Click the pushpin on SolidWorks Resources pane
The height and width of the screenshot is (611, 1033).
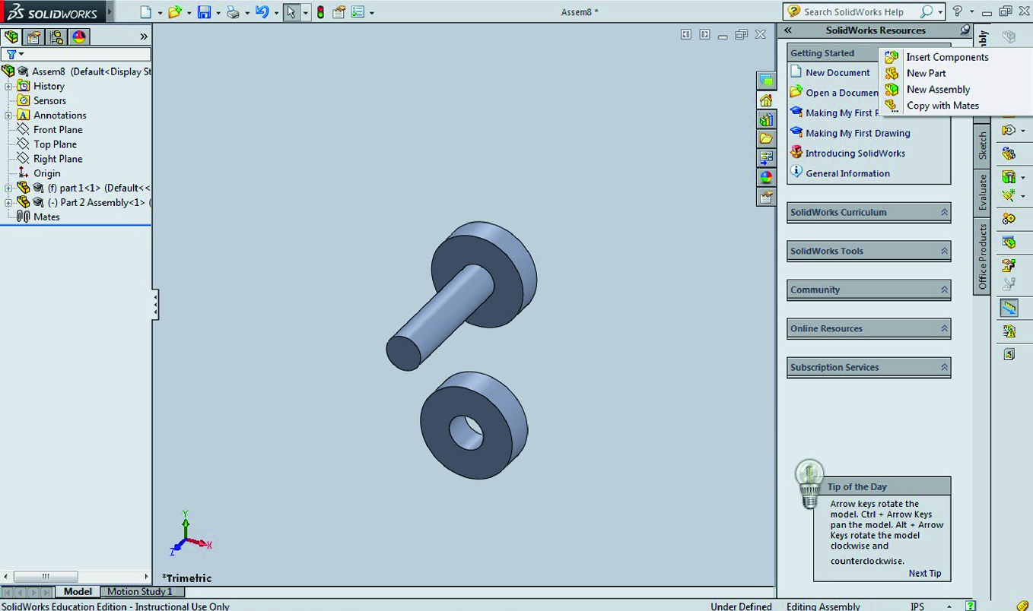tap(965, 30)
